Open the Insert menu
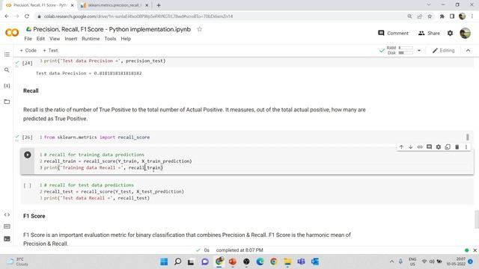 (71, 39)
